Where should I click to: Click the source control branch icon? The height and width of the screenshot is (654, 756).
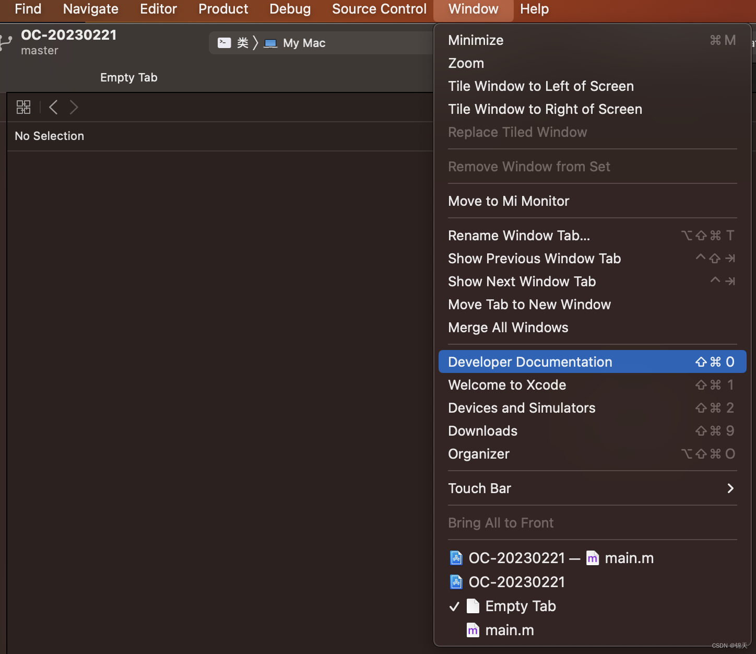coord(6,42)
